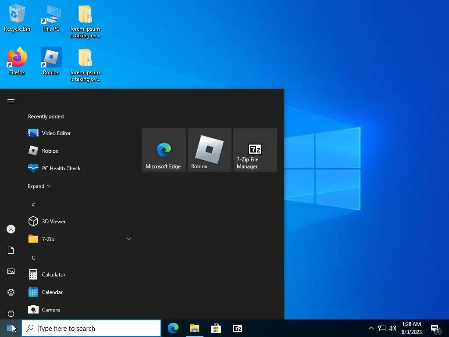
Task: Open the volume control in system tray
Action: pyautogui.click(x=392, y=328)
